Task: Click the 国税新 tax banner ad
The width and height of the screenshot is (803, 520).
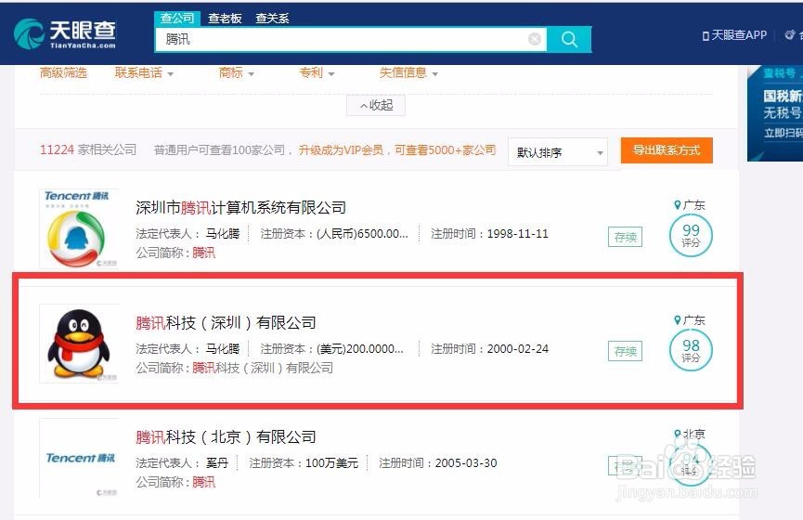Action: tap(775, 113)
